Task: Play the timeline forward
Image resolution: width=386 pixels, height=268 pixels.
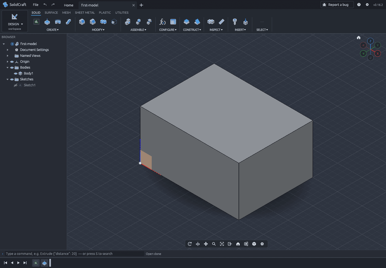Action: [18, 263]
